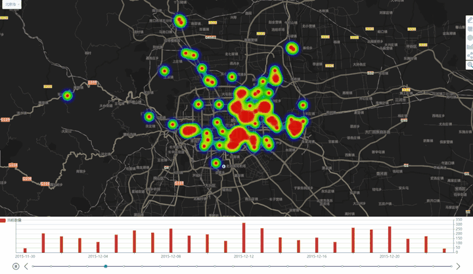Click the blue location marker below city center

tap(223, 166)
